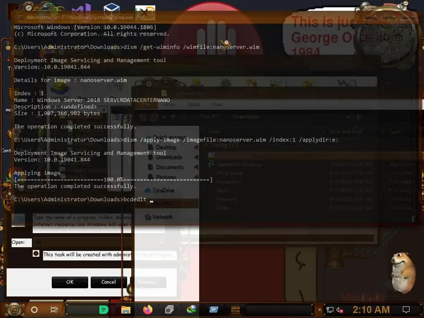
Task: Click the hamster desktop gadget
Action: (403, 272)
